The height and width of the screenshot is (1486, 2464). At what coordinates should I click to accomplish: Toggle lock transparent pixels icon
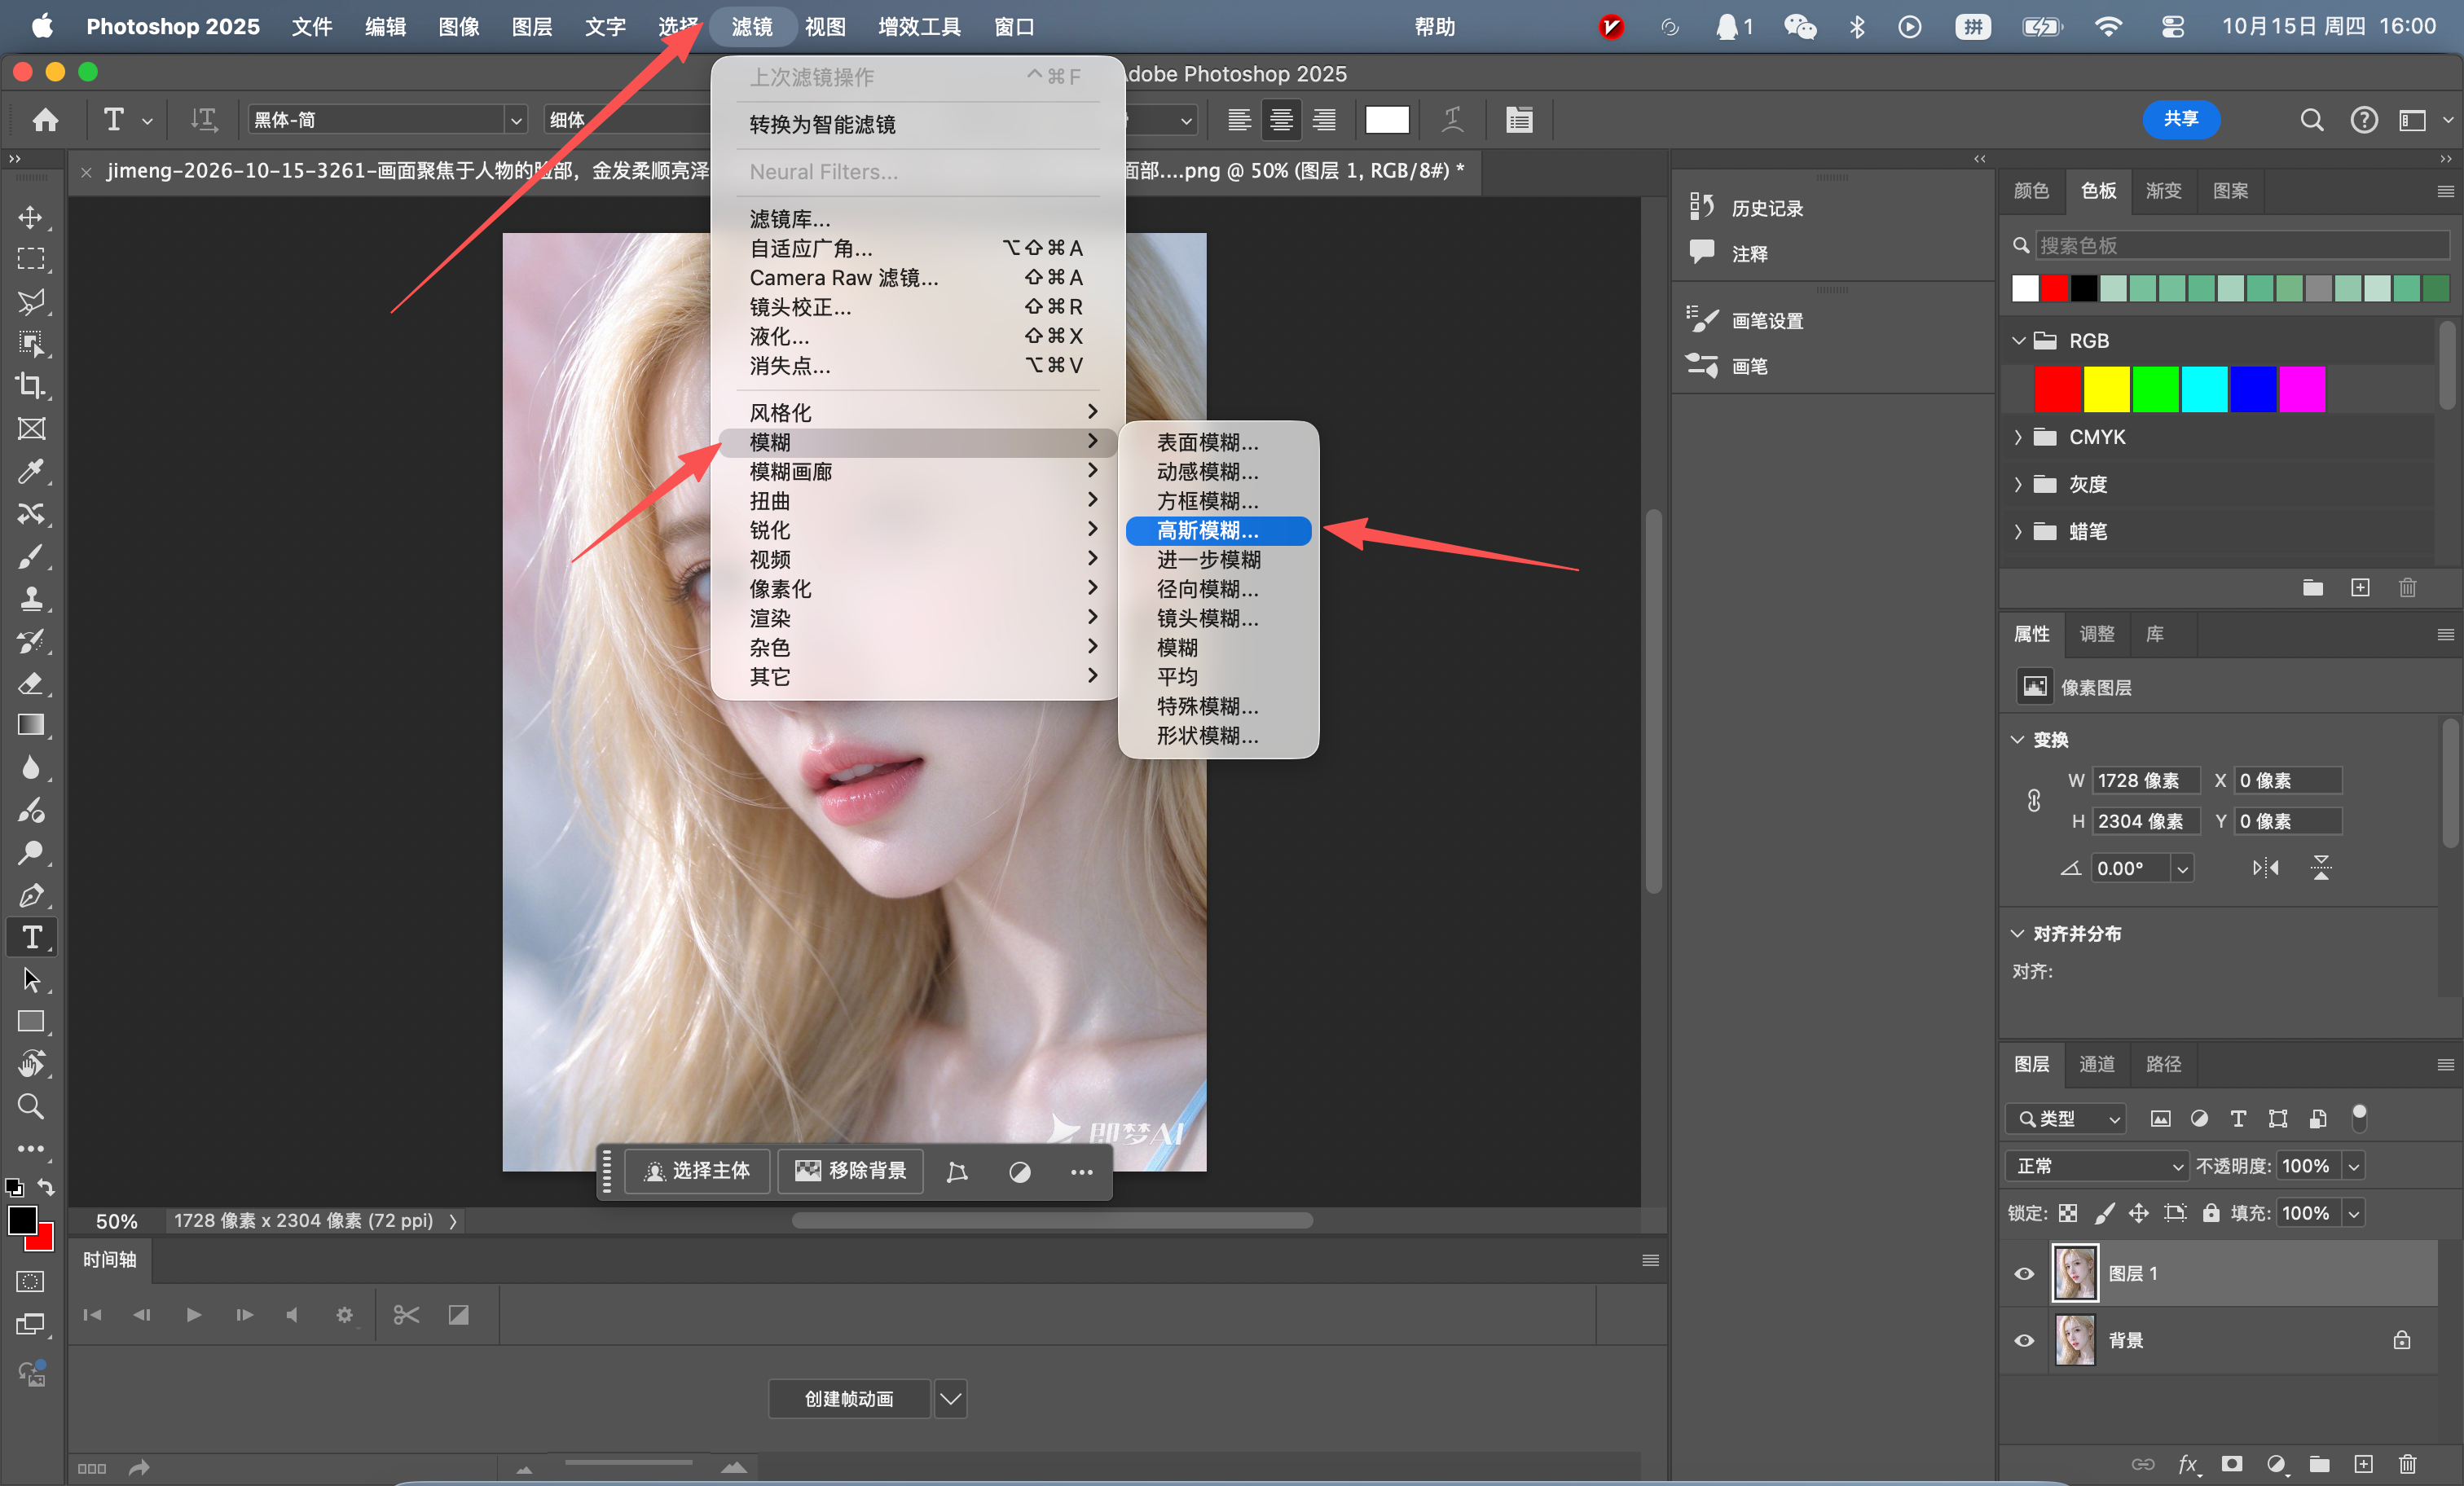[2068, 1213]
